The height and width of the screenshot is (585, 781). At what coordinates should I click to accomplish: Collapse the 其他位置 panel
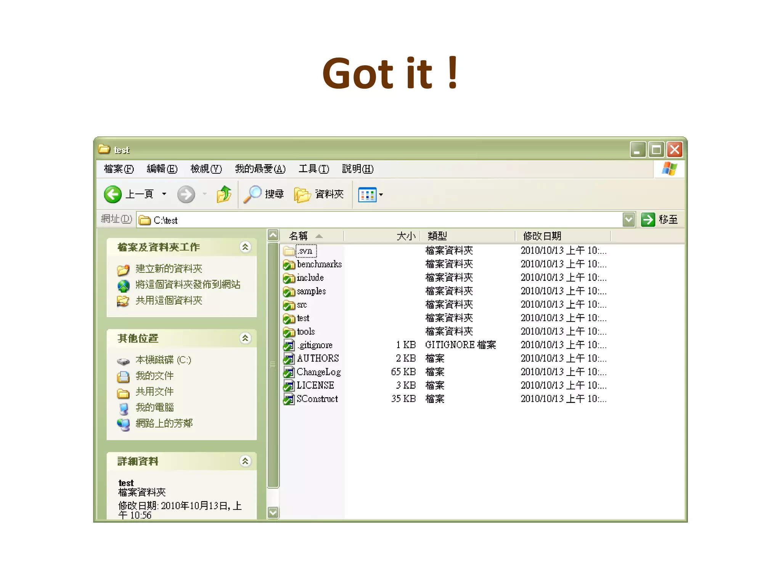coord(245,338)
